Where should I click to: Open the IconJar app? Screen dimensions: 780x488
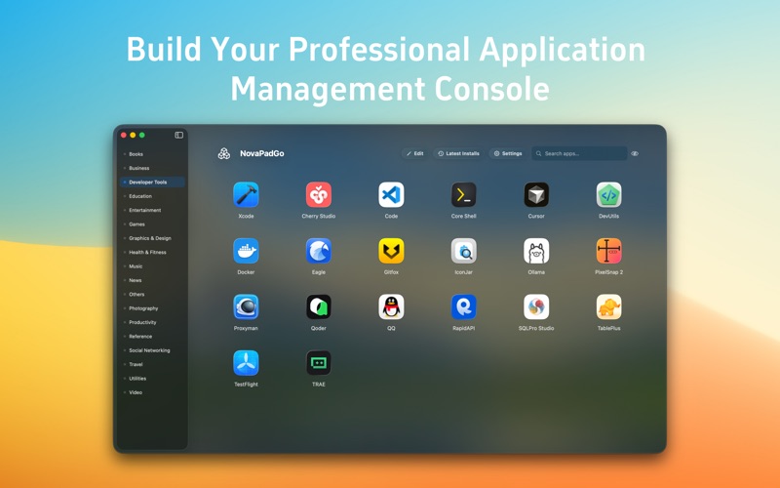(x=464, y=251)
